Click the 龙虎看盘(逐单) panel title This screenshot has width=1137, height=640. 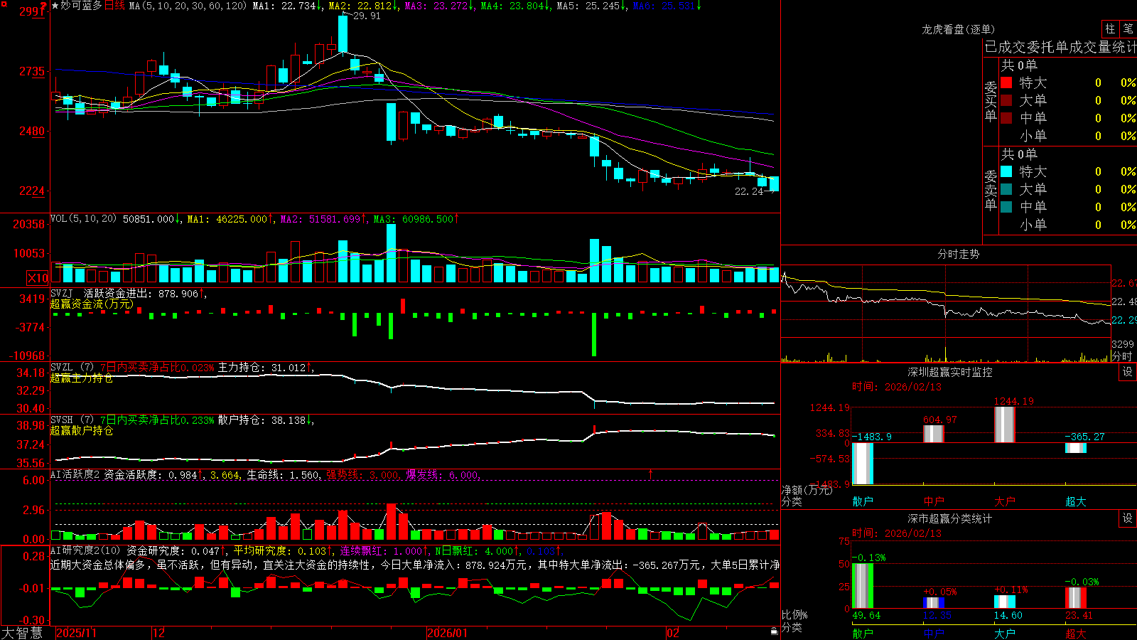tap(959, 29)
